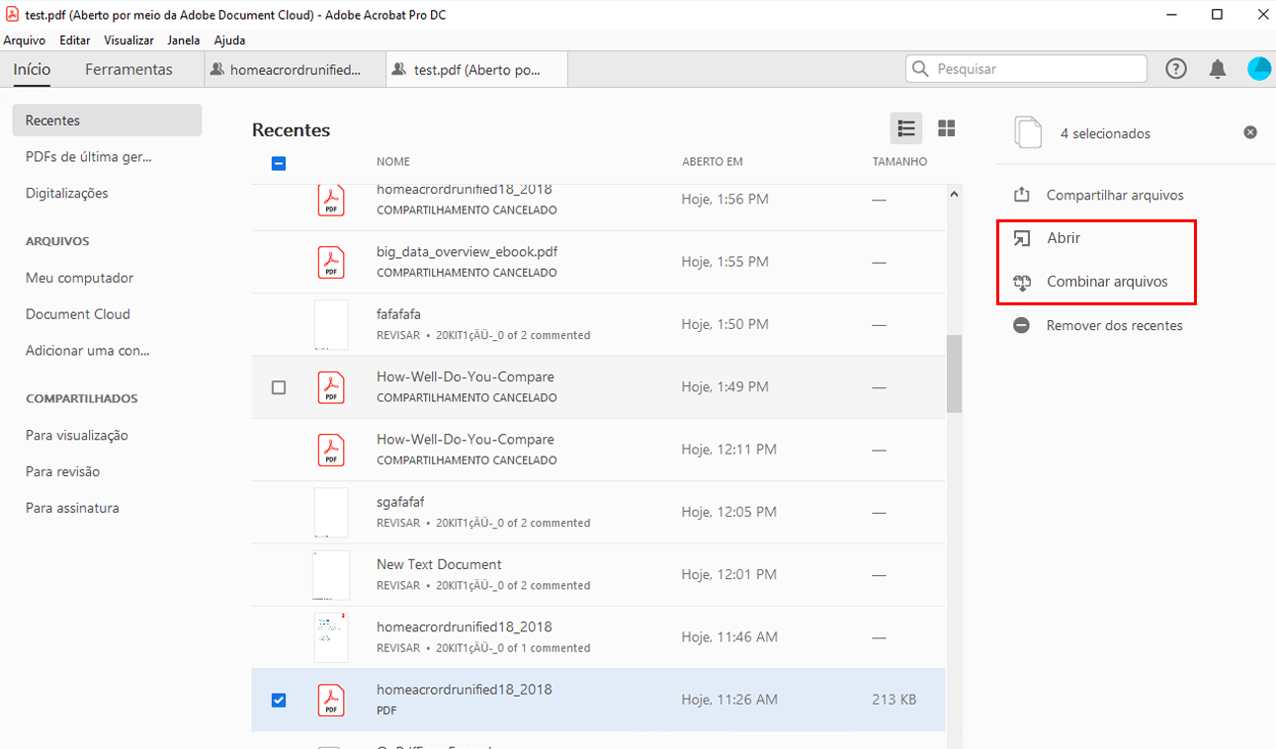Click the file name "fafafafa"
This screenshot has width=1276, height=749.
tap(398, 314)
